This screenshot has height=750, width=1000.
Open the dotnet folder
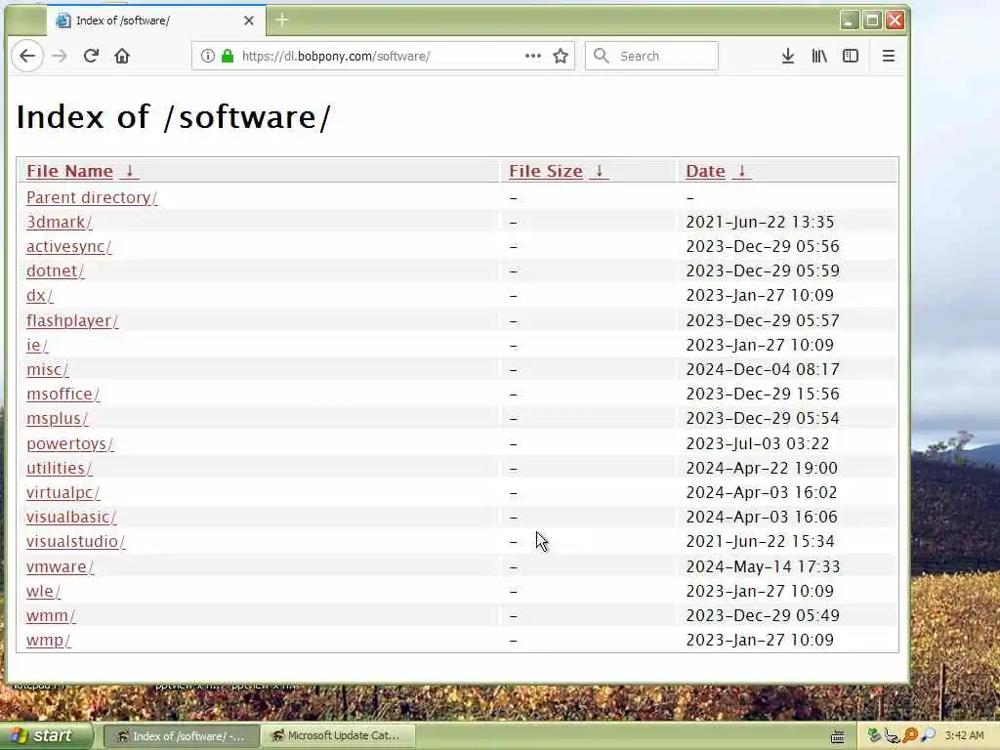point(56,271)
